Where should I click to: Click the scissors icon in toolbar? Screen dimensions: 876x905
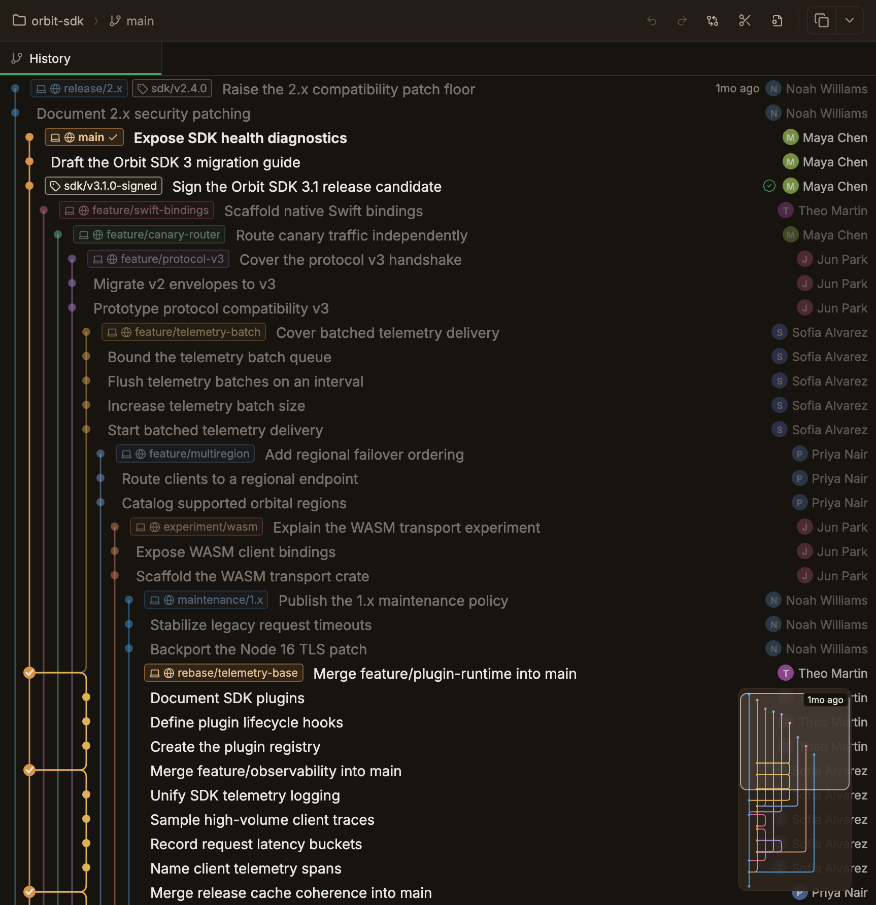[x=745, y=21]
